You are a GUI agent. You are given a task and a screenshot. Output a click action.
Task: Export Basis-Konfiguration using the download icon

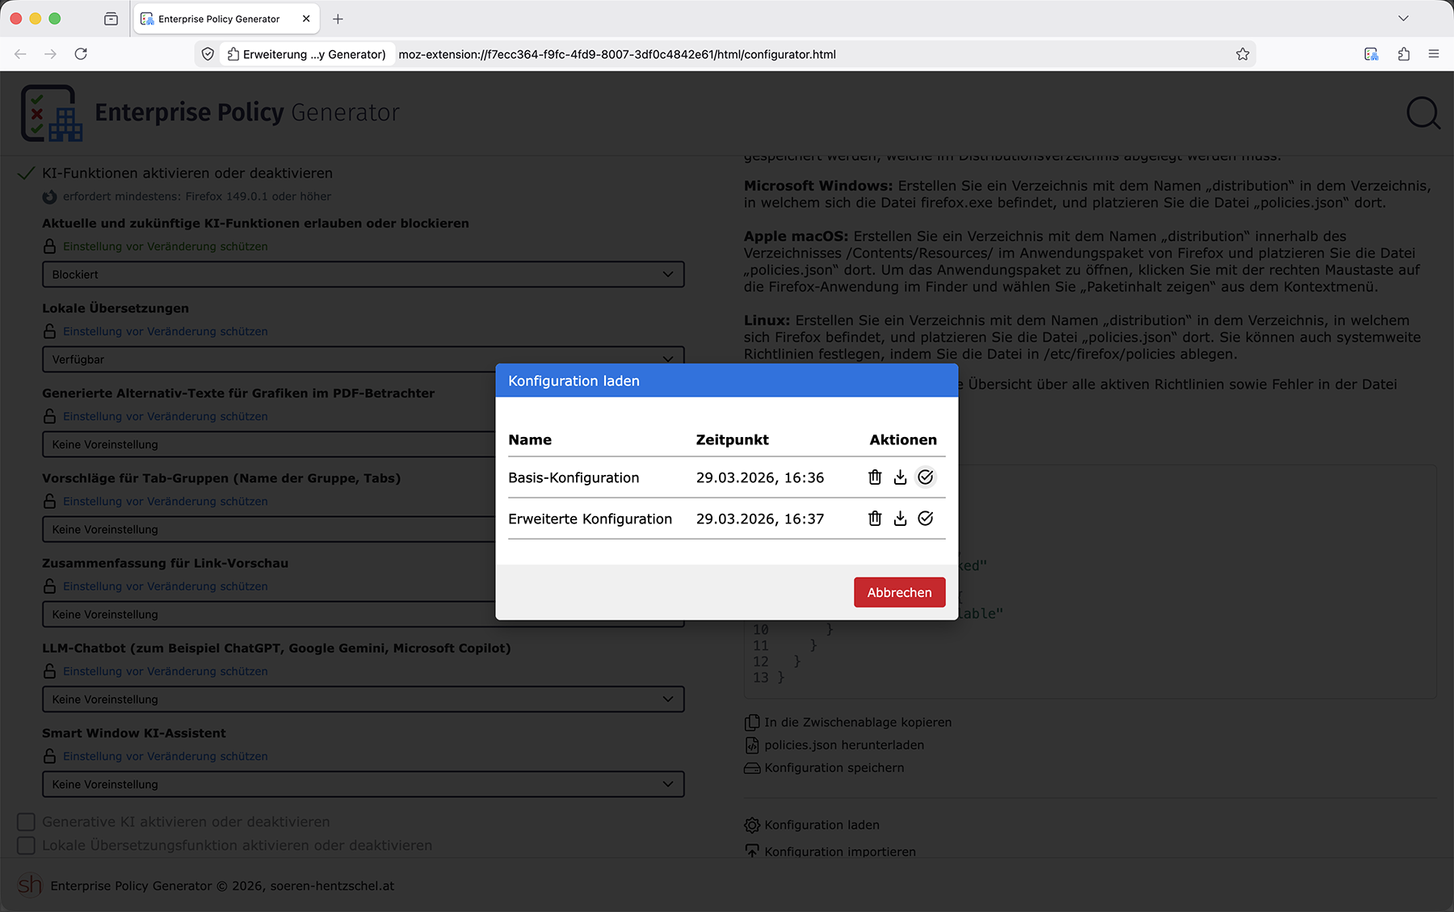(900, 477)
